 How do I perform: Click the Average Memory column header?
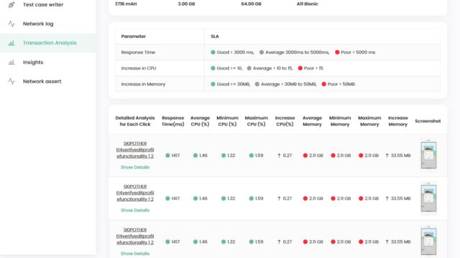coord(312,121)
